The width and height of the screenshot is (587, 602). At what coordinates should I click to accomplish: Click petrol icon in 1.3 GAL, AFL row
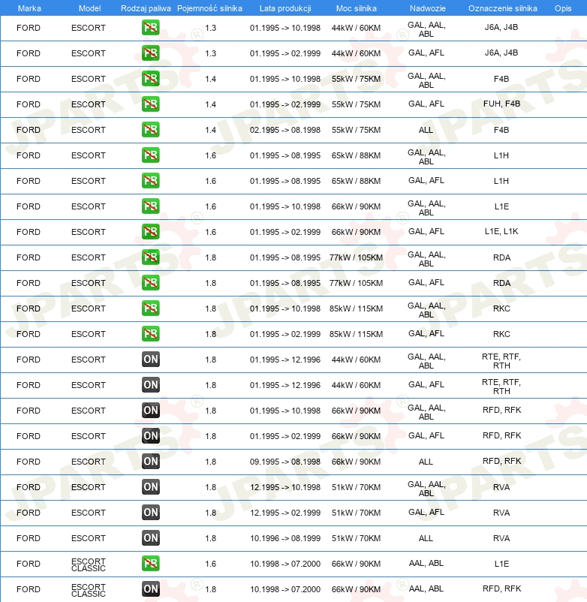pyautogui.click(x=150, y=53)
